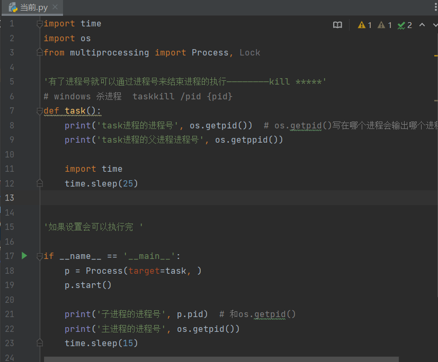
Task: Collapse the imports fold at line 1
Action: (39, 24)
